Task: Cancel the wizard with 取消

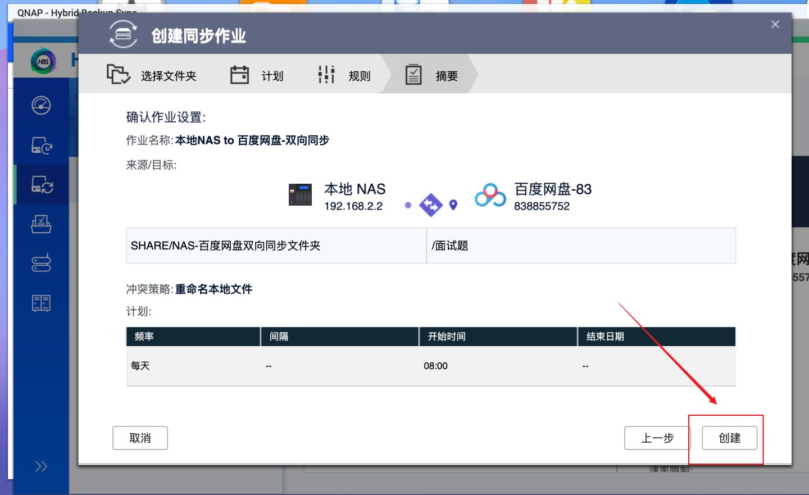Action: (140, 438)
